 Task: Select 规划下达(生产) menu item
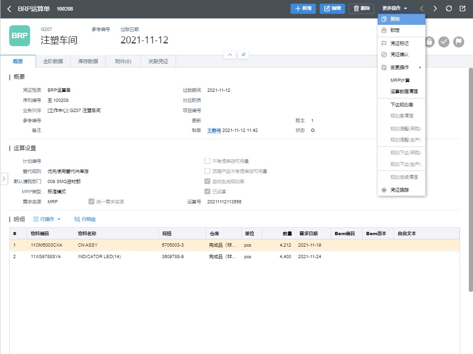coord(401,165)
